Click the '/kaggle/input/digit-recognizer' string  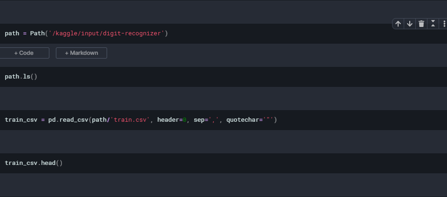pos(108,33)
